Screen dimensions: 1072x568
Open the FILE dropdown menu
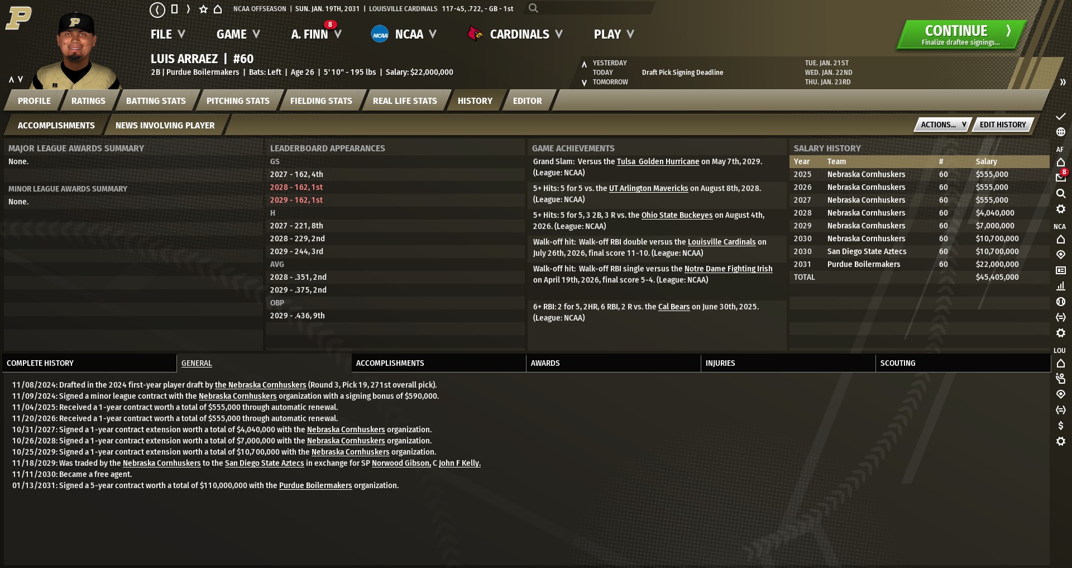(x=167, y=34)
